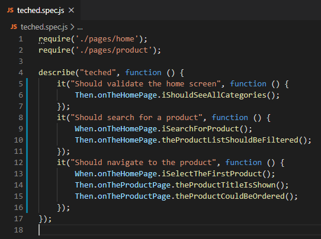Click iSearchForProduct method call
This screenshot has height=239, width=321.
(x=200, y=129)
